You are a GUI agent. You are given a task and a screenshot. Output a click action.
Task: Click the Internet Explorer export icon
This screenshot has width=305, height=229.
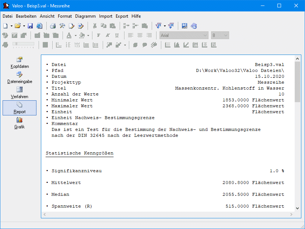coord(39,26)
